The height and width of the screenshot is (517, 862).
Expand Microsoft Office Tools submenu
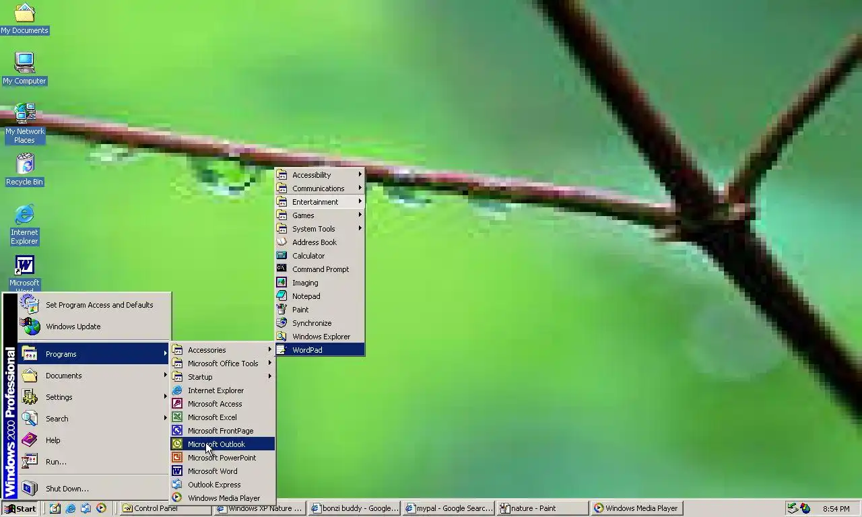click(x=222, y=364)
